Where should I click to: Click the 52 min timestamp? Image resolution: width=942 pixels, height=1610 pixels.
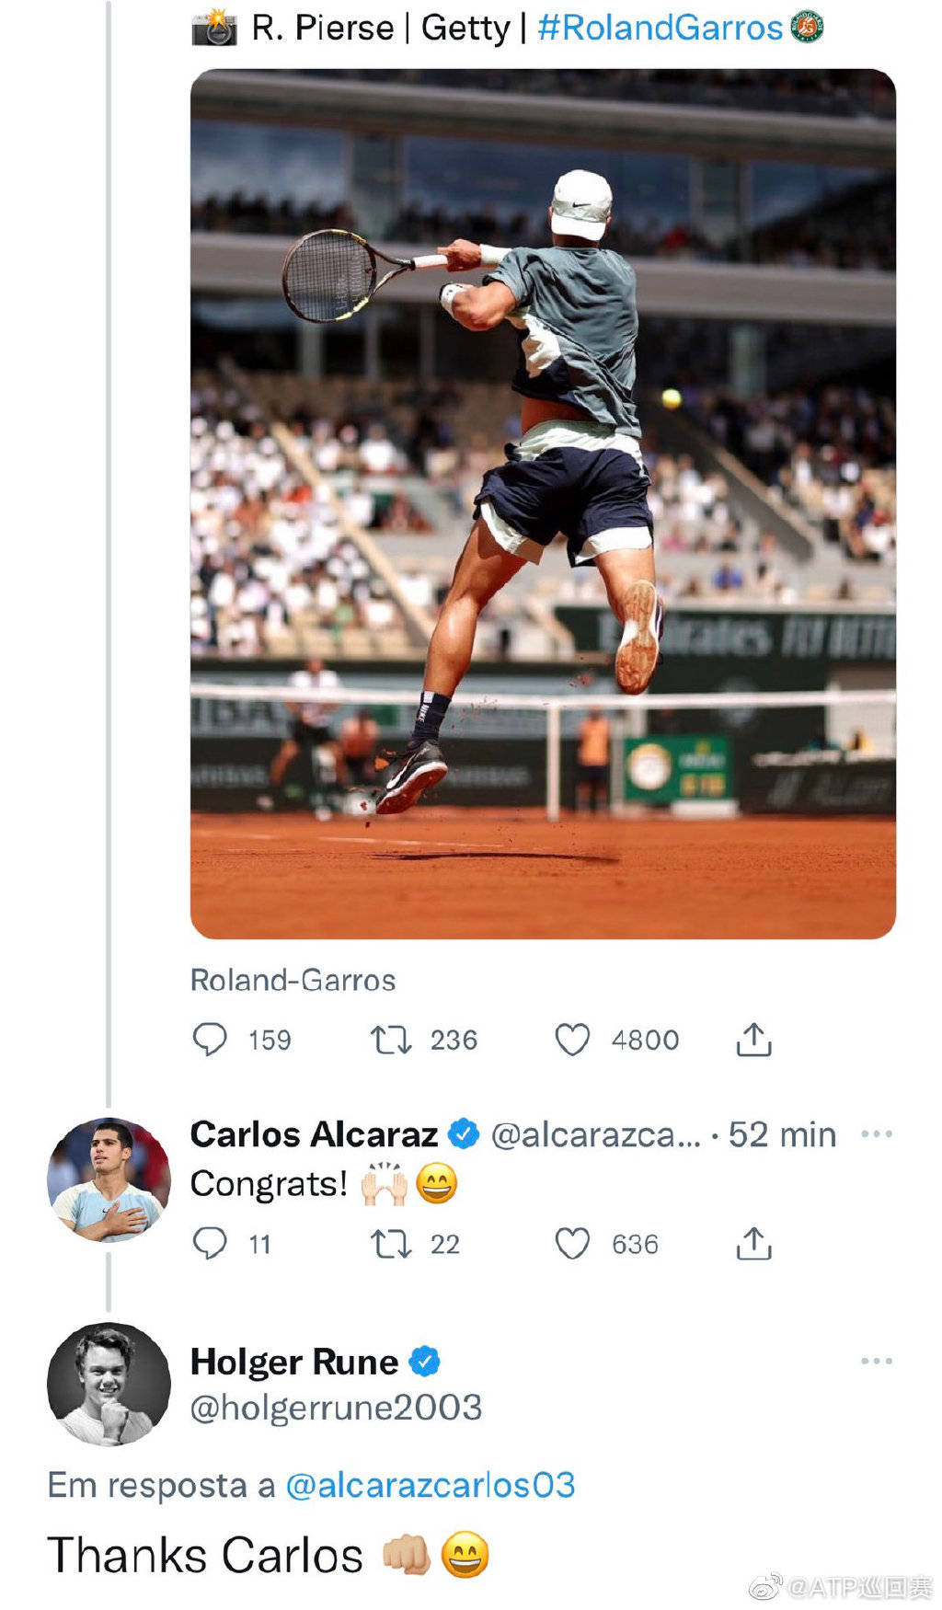pos(782,1134)
